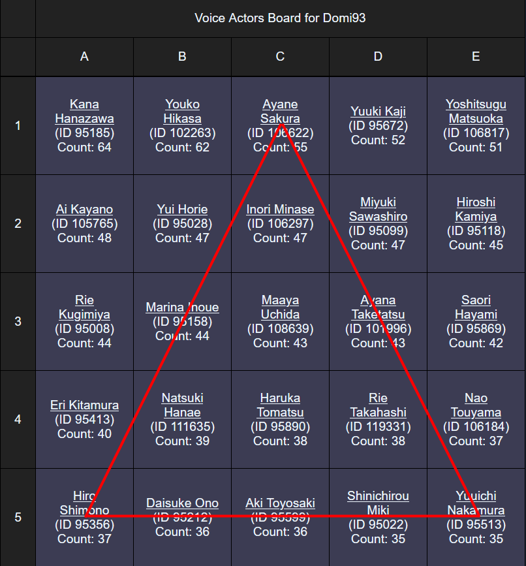Select the column C header cell

pyautogui.click(x=280, y=57)
